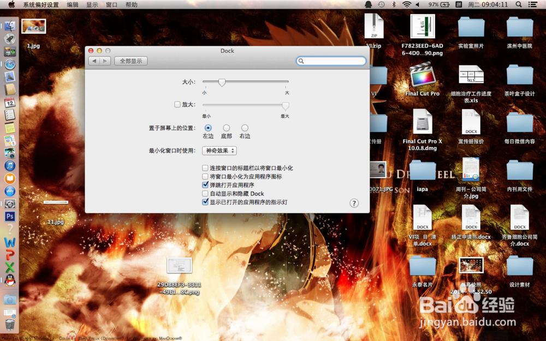Open App Store icon in Dock

pyautogui.click(x=10, y=191)
